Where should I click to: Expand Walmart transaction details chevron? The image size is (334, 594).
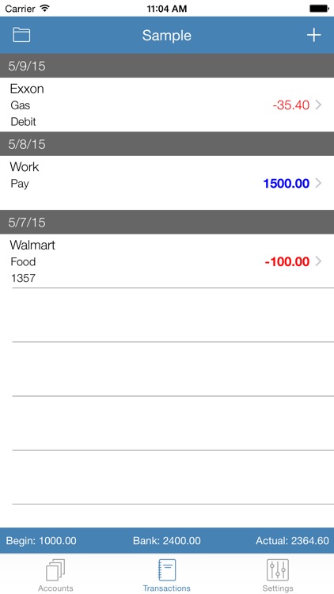318,261
